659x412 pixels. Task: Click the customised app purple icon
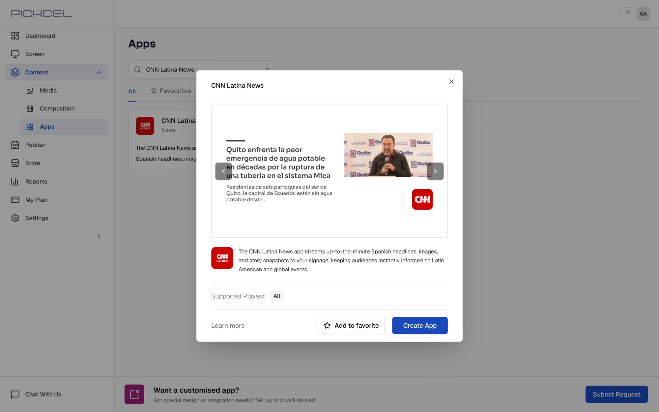pos(134,394)
